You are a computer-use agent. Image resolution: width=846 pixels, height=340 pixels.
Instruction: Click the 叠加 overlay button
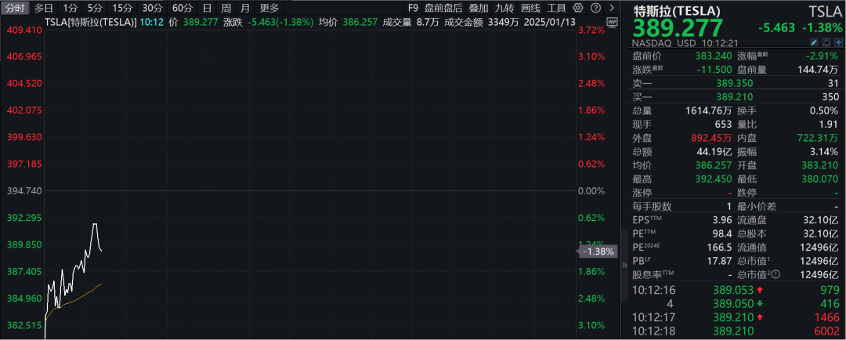(x=479, y=8)
